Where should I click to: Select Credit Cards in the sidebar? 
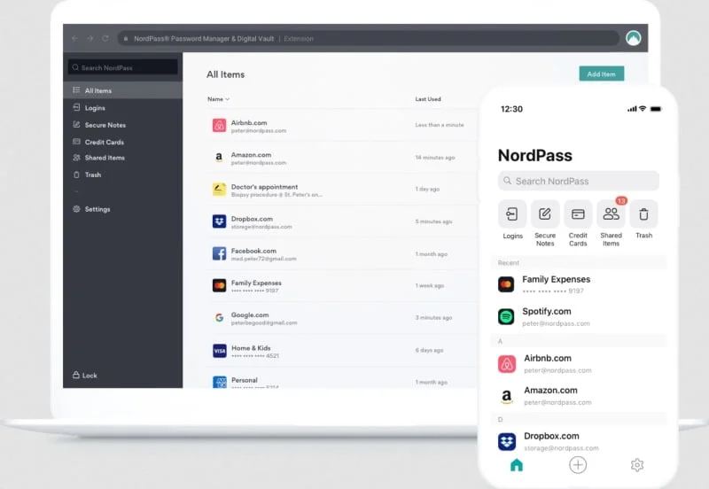tap(123, 142)
